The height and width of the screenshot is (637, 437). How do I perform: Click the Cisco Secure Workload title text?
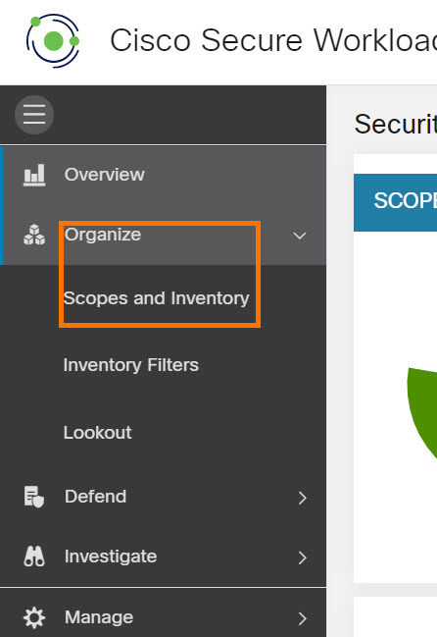pyautogui.click(x=273, y=40)
